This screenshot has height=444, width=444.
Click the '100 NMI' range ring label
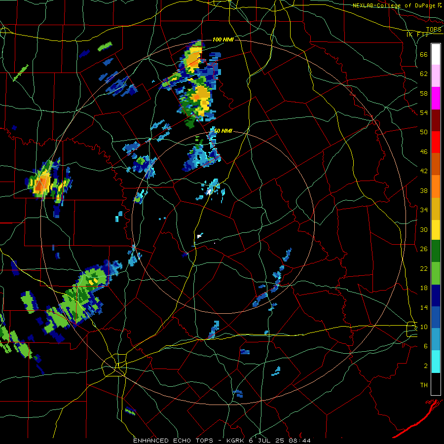click(x=223, y=39)
